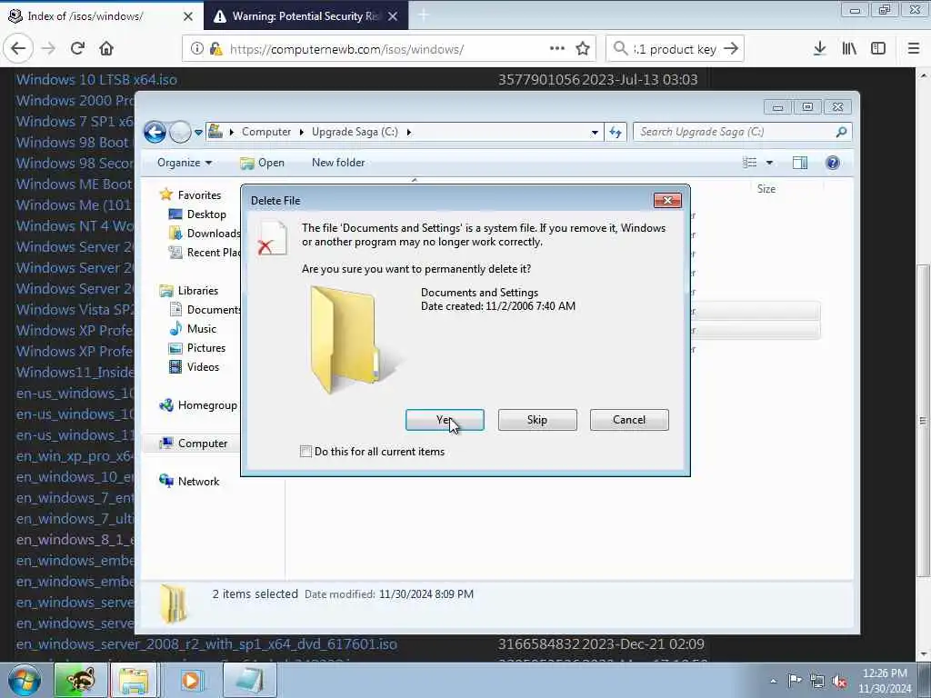Open the Explorer address bar history dropdown

click(595, 133)
